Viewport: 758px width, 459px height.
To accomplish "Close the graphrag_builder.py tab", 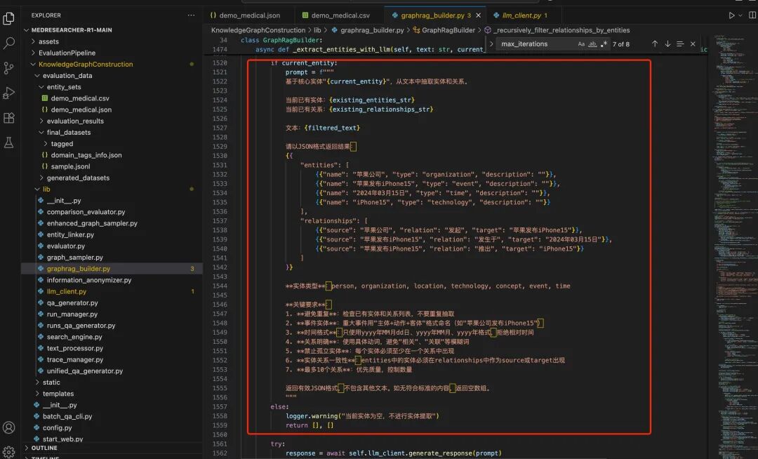I will pos(478,15).
